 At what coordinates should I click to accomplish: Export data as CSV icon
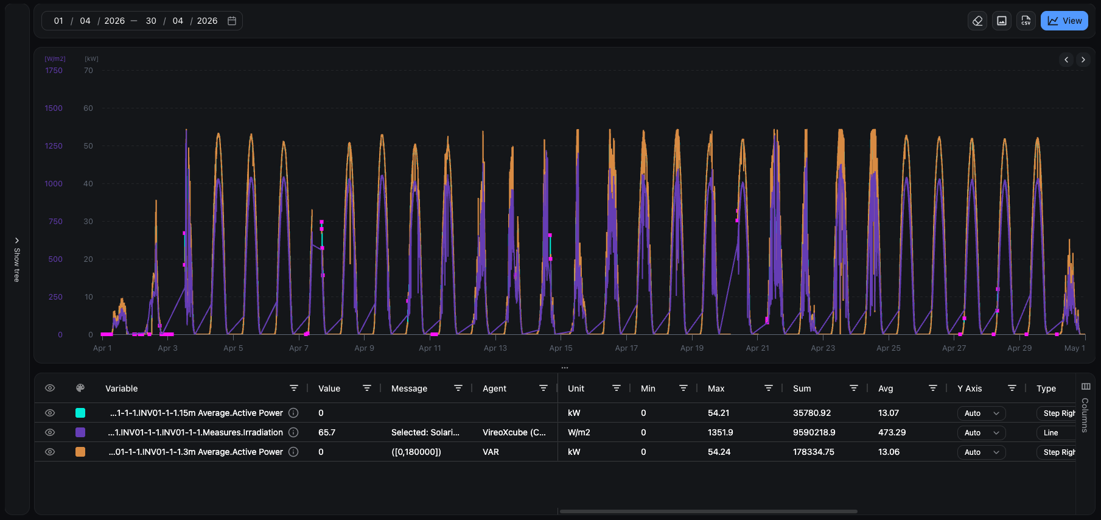(x=1026, y=21)
